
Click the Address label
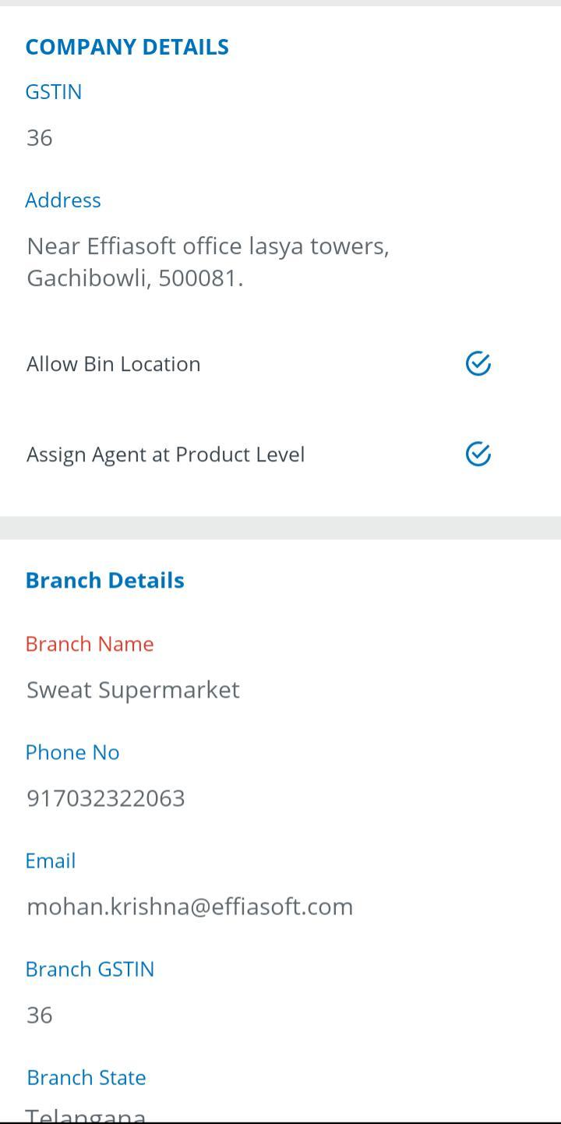coord(63,200)
